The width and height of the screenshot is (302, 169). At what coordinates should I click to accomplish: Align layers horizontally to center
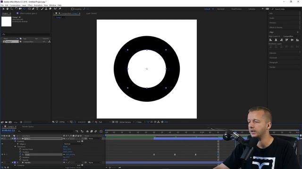[276, 40]
